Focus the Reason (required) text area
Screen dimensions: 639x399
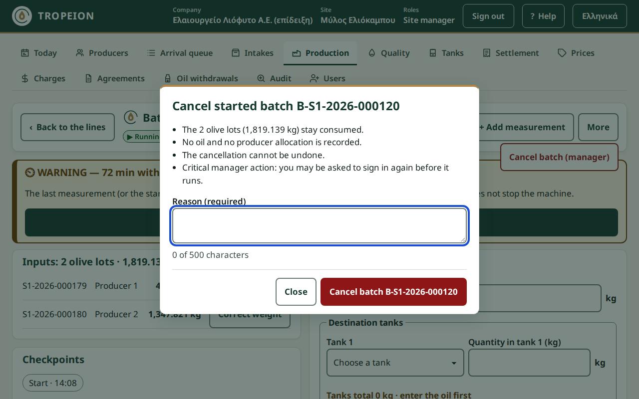click(319, 226)
